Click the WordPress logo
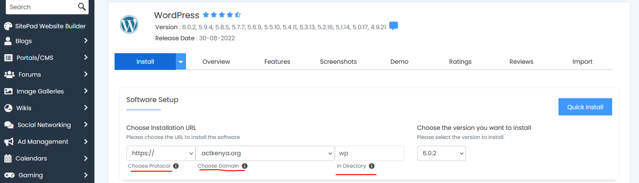Image resolution: width=639 pixels, height=183 pixels. click(129, 24)
